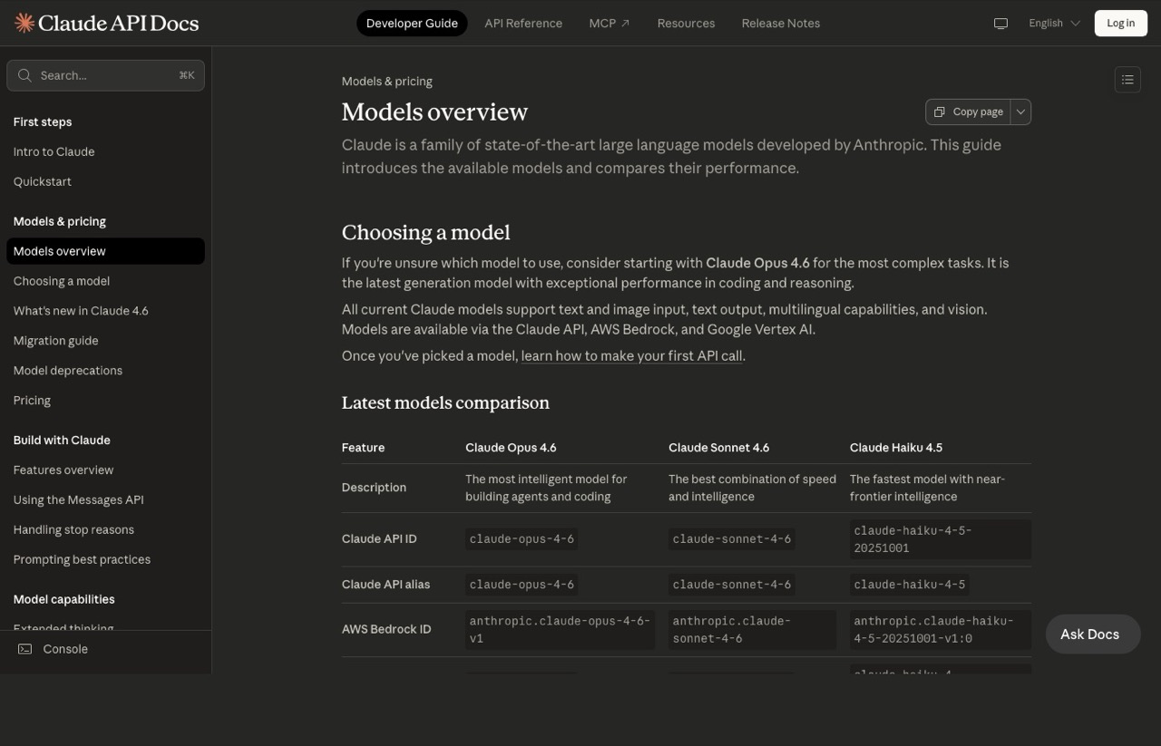Image resolution: width=1161 pixels, height=746 pixels.
Task: Click the claude-haiku-4-5 alias code
Action: point(910,585)
